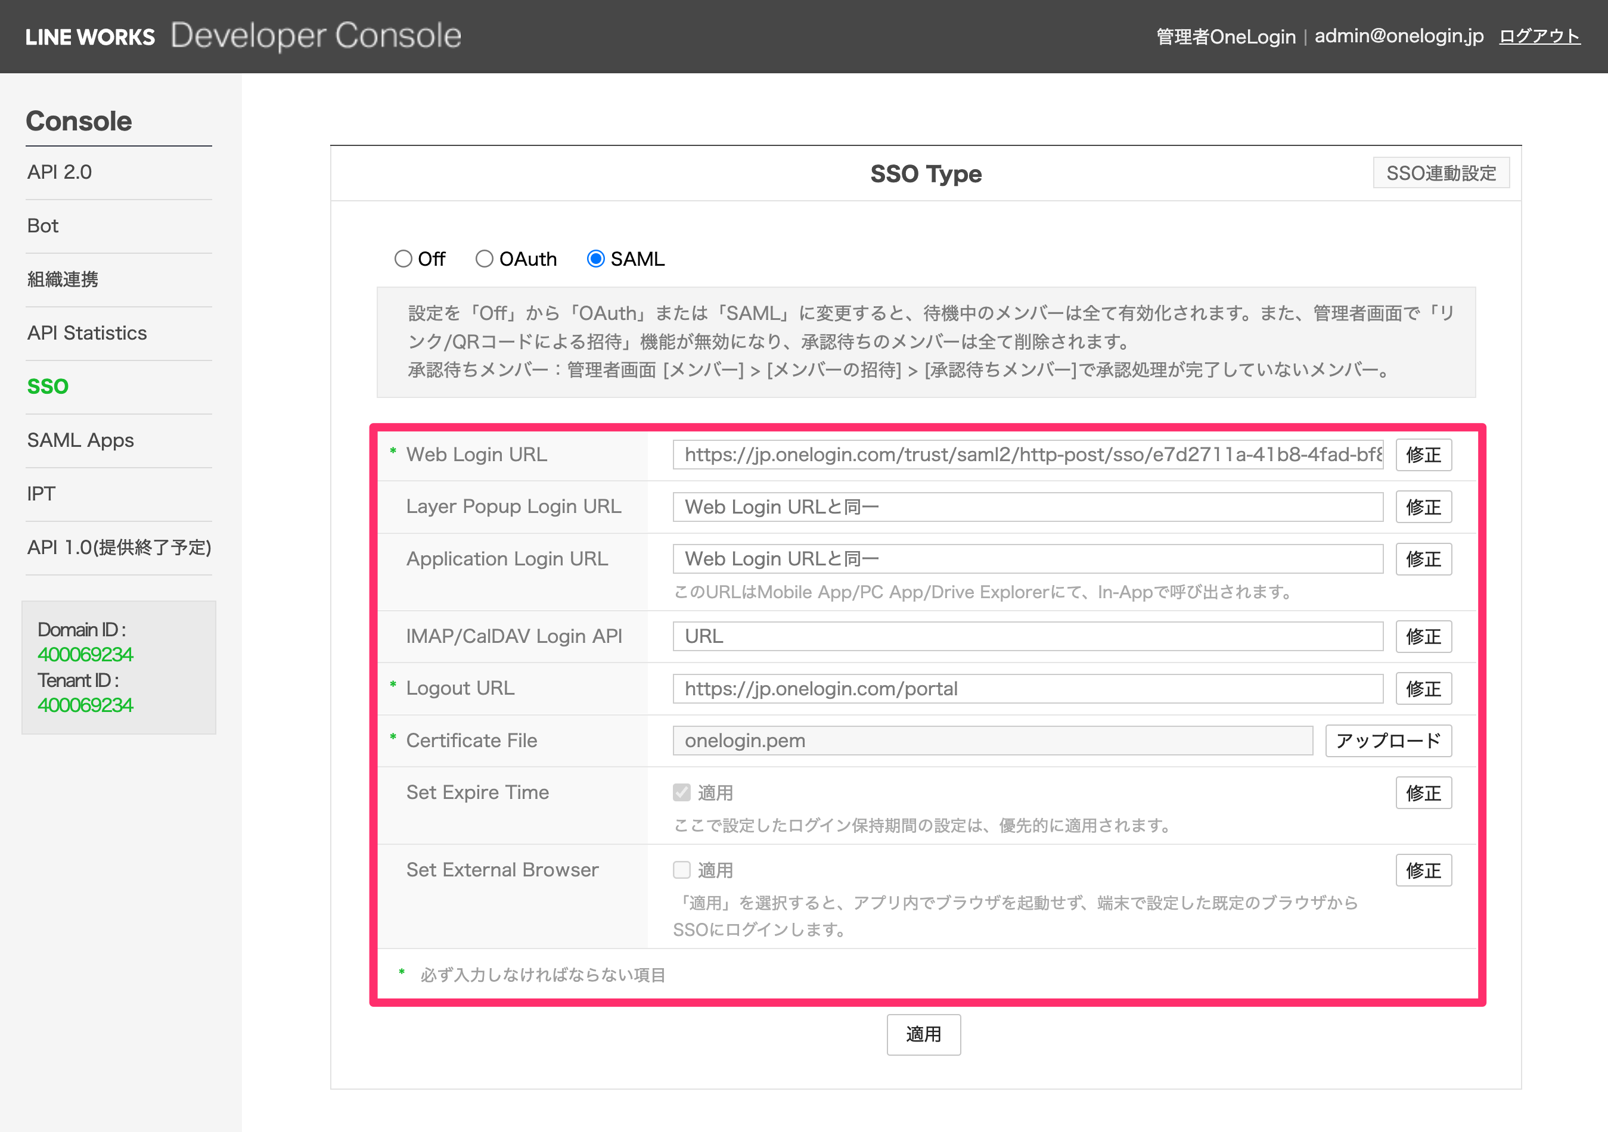Click 修正 for Set Expire Time
This screenshot has height=1132, width=1608.
(x=1423, y=793)
